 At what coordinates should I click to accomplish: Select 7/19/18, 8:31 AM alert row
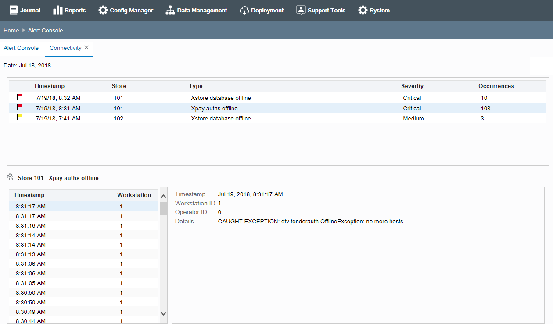coord(277,108)
